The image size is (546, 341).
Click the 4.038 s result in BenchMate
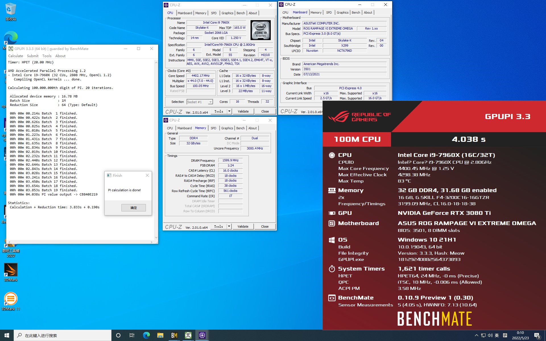tap(469, 139)
